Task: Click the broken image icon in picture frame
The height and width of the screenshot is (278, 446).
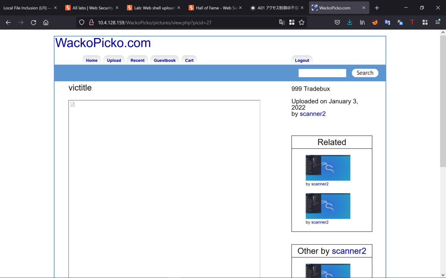Action: point(73,104)
